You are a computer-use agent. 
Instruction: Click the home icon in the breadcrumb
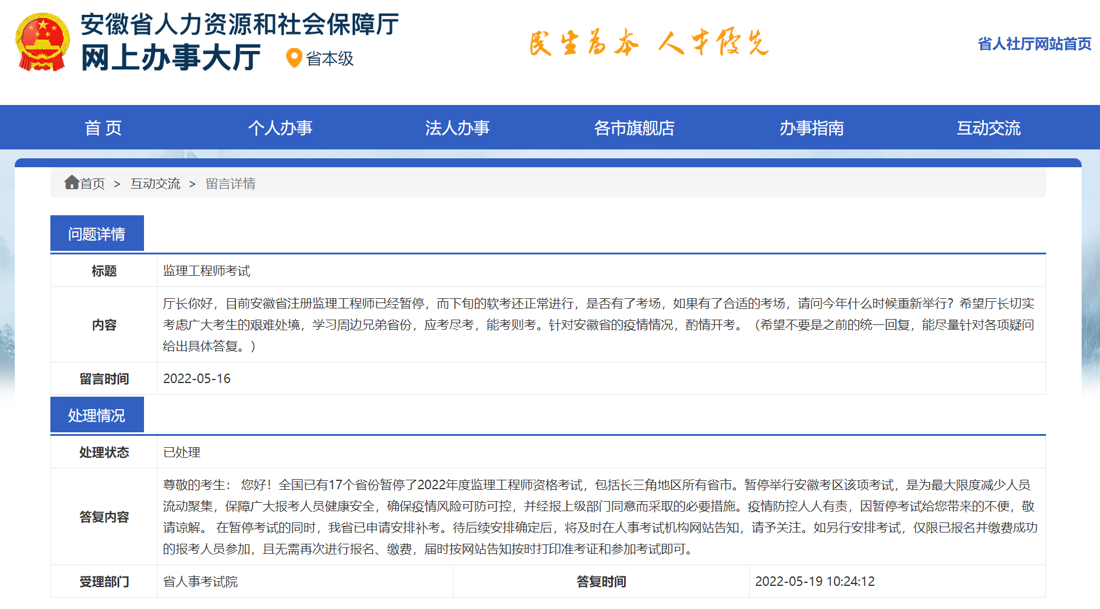[71, 183]
